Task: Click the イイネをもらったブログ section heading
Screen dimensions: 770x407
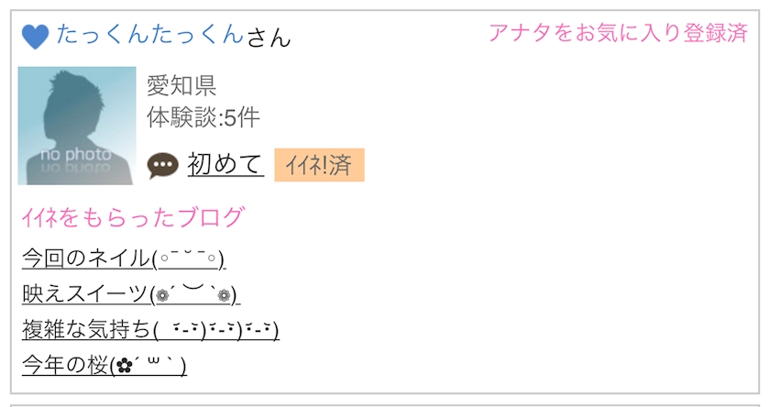Action: (133, 217)
